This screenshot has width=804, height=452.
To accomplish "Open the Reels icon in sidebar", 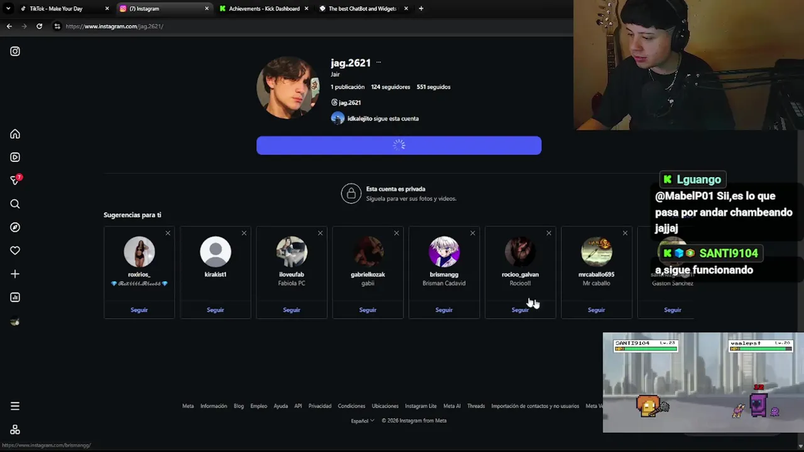I will click(x=15, y=157).
